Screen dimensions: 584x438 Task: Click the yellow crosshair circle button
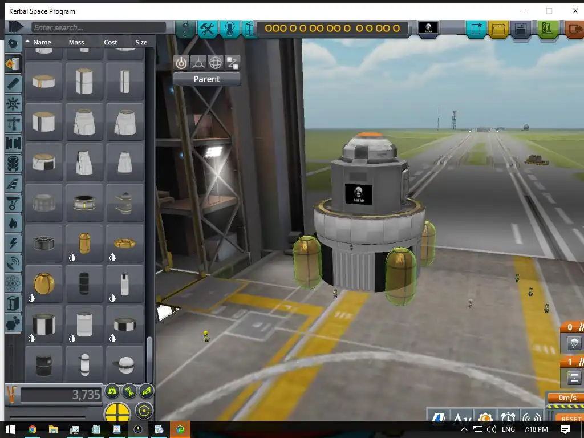(x=117, y=412)
